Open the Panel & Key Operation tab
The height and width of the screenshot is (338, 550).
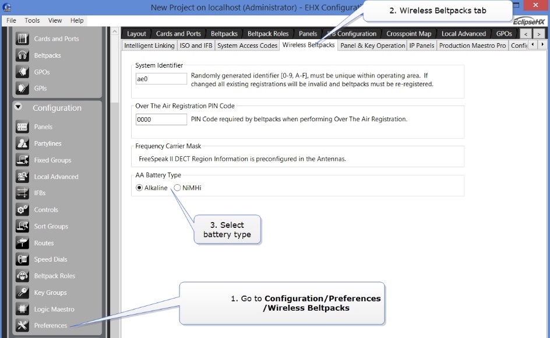(x=373, y=45)
